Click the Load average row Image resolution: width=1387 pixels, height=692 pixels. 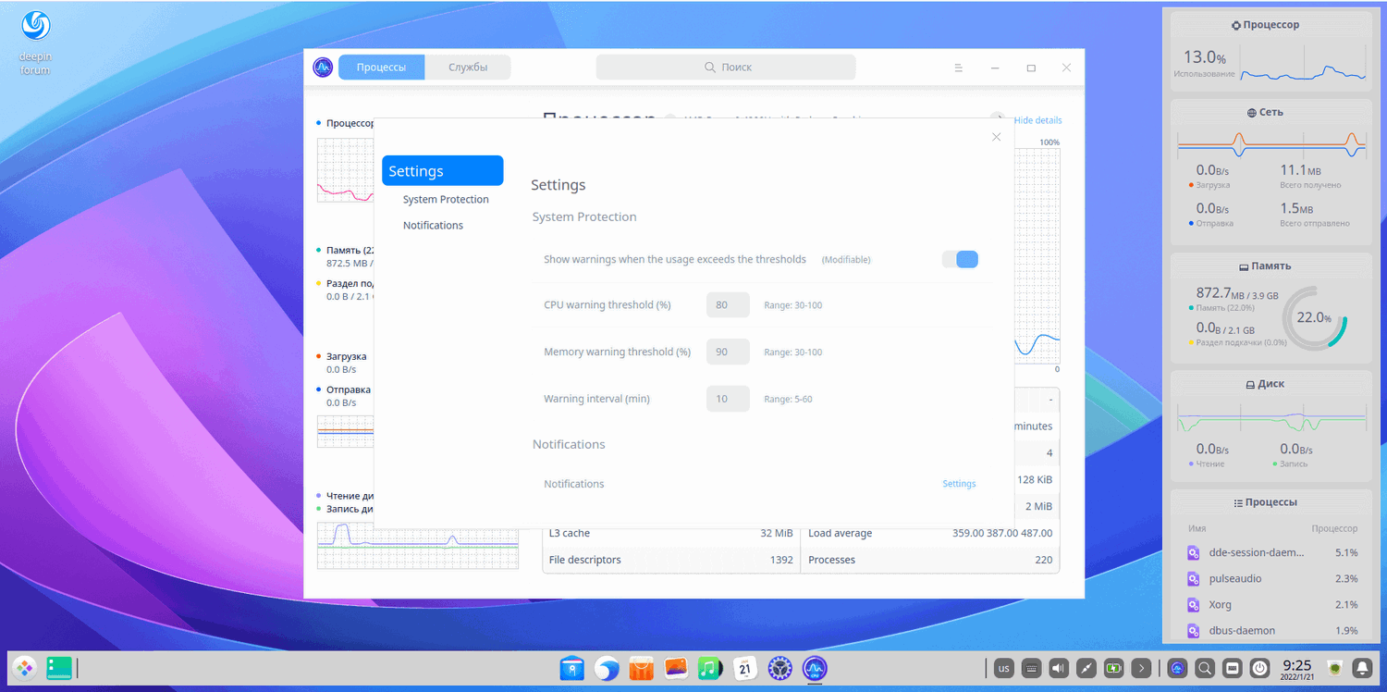930,534
